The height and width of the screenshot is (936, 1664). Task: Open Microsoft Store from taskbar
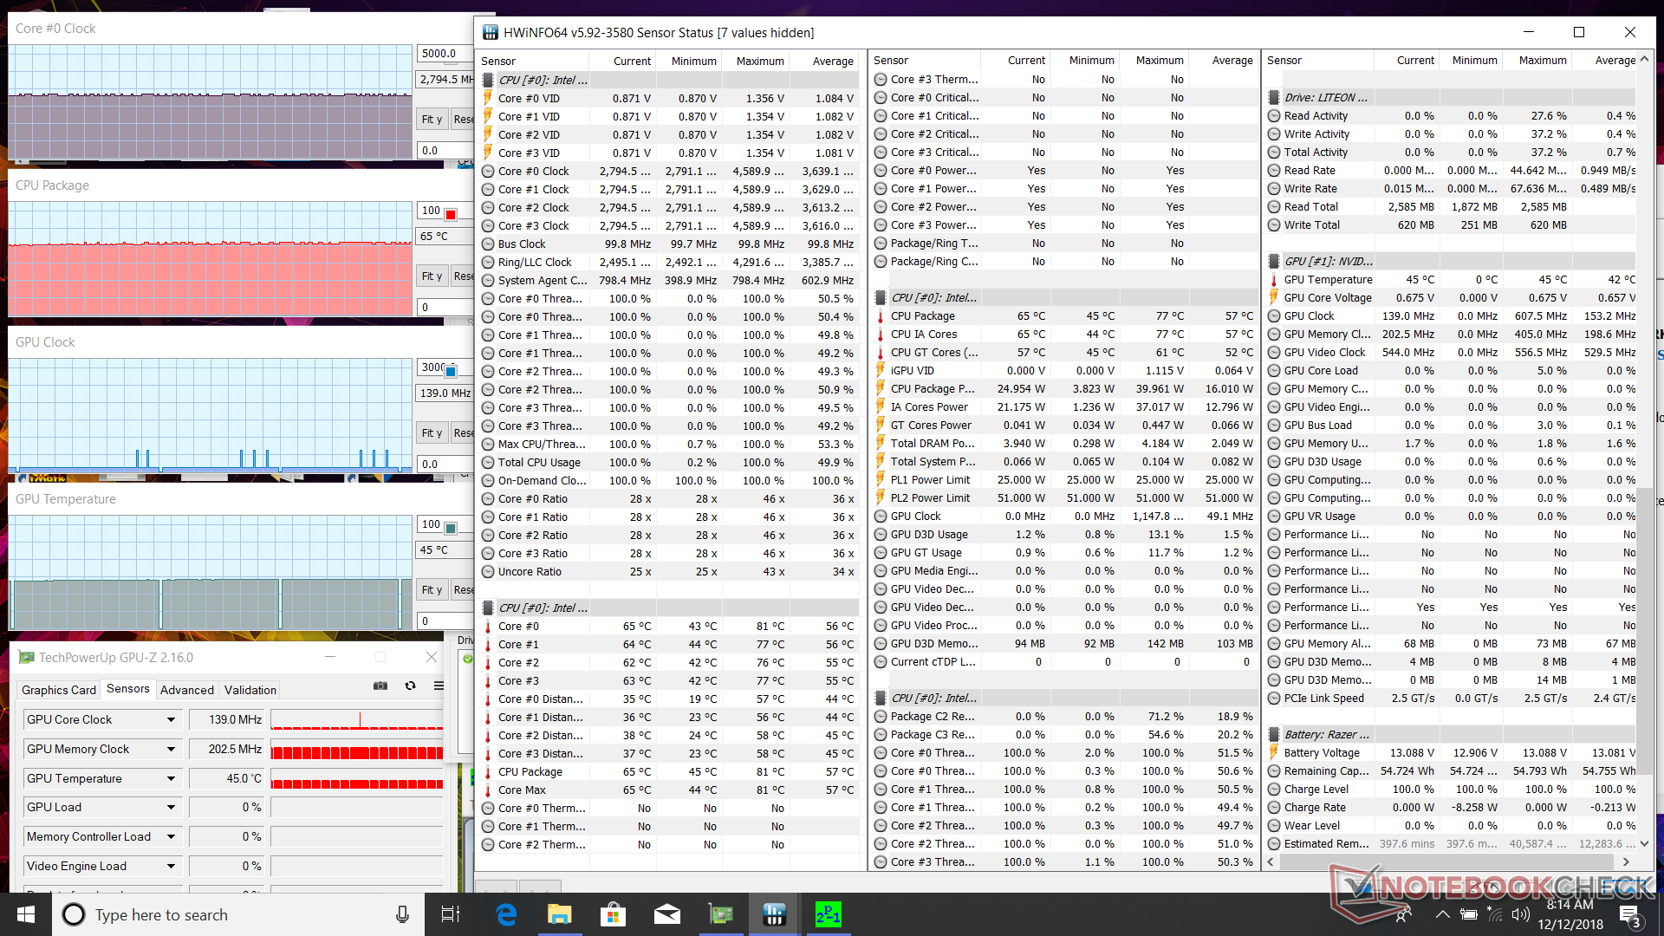613,914
